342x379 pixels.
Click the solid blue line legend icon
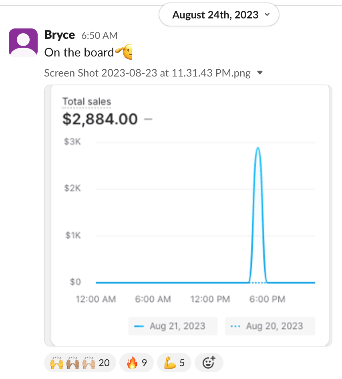coord(139,326)
